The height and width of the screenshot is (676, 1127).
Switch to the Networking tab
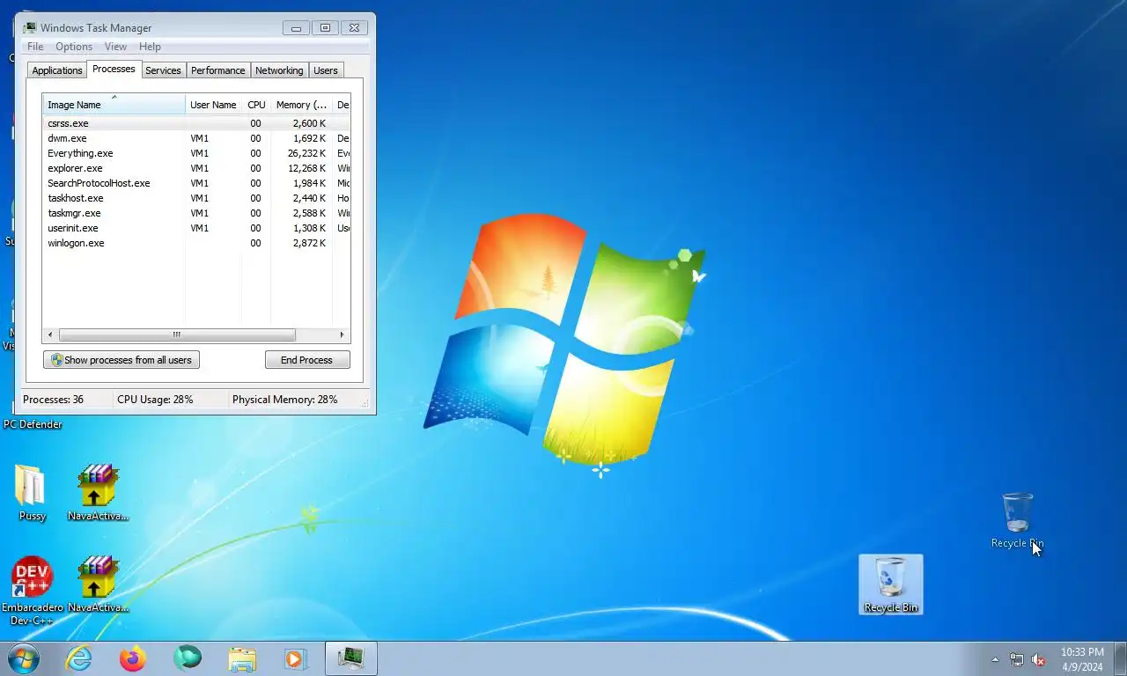[x=279, y=70]
